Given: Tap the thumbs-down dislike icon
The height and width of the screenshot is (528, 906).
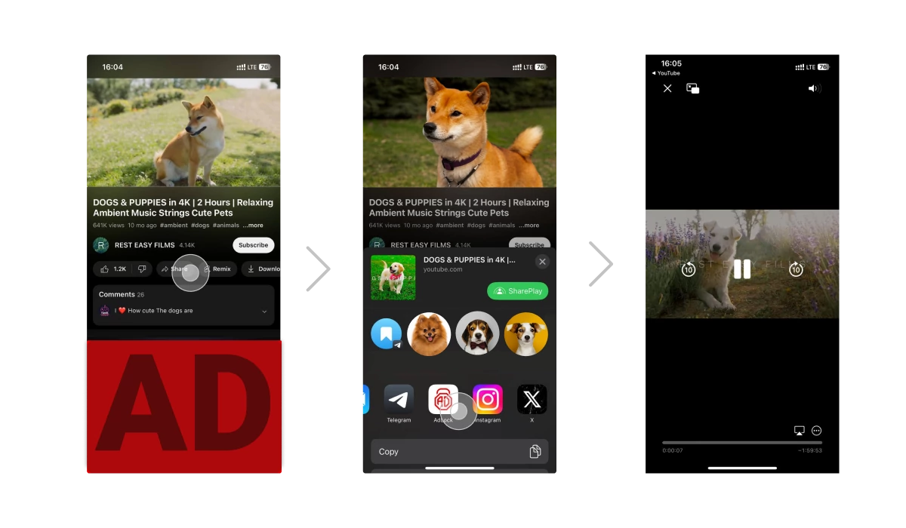Looking at the screenshot, I should [142, 269].
